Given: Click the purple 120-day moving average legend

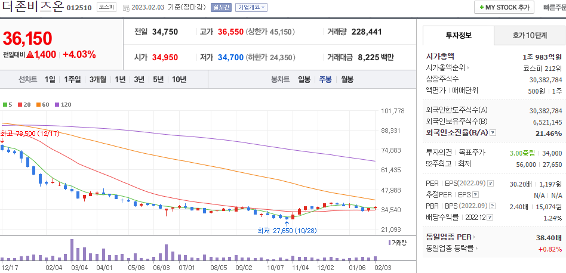Looking at the screenshot, I should click(x=63, y=105).
